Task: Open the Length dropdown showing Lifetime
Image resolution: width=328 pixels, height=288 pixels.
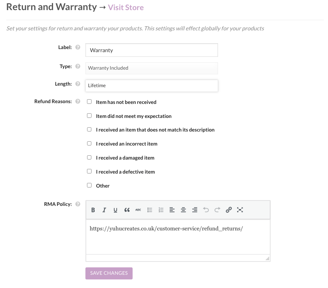Action: point(152,86)
